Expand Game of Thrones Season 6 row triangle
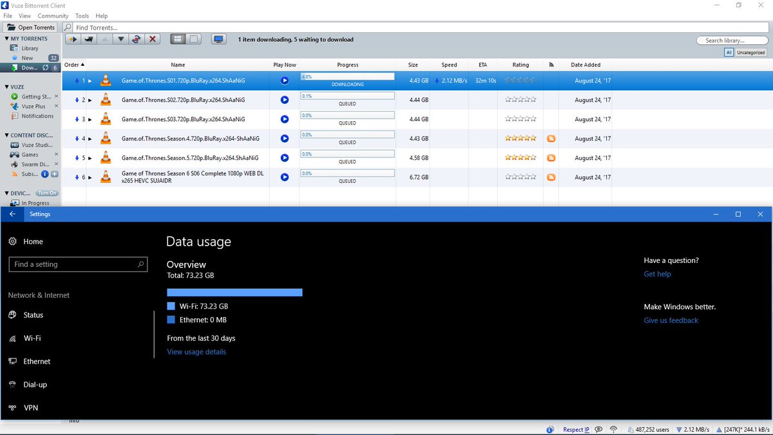Image resolution: width=773 pixels, height=435 pixels. pyautogui.click(x=90, y=177)
